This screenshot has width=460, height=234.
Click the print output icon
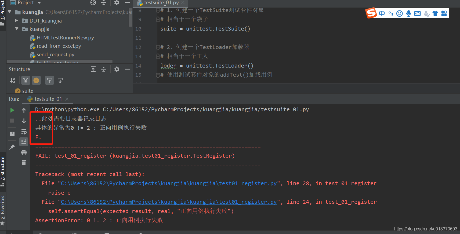tap(24, 153)
